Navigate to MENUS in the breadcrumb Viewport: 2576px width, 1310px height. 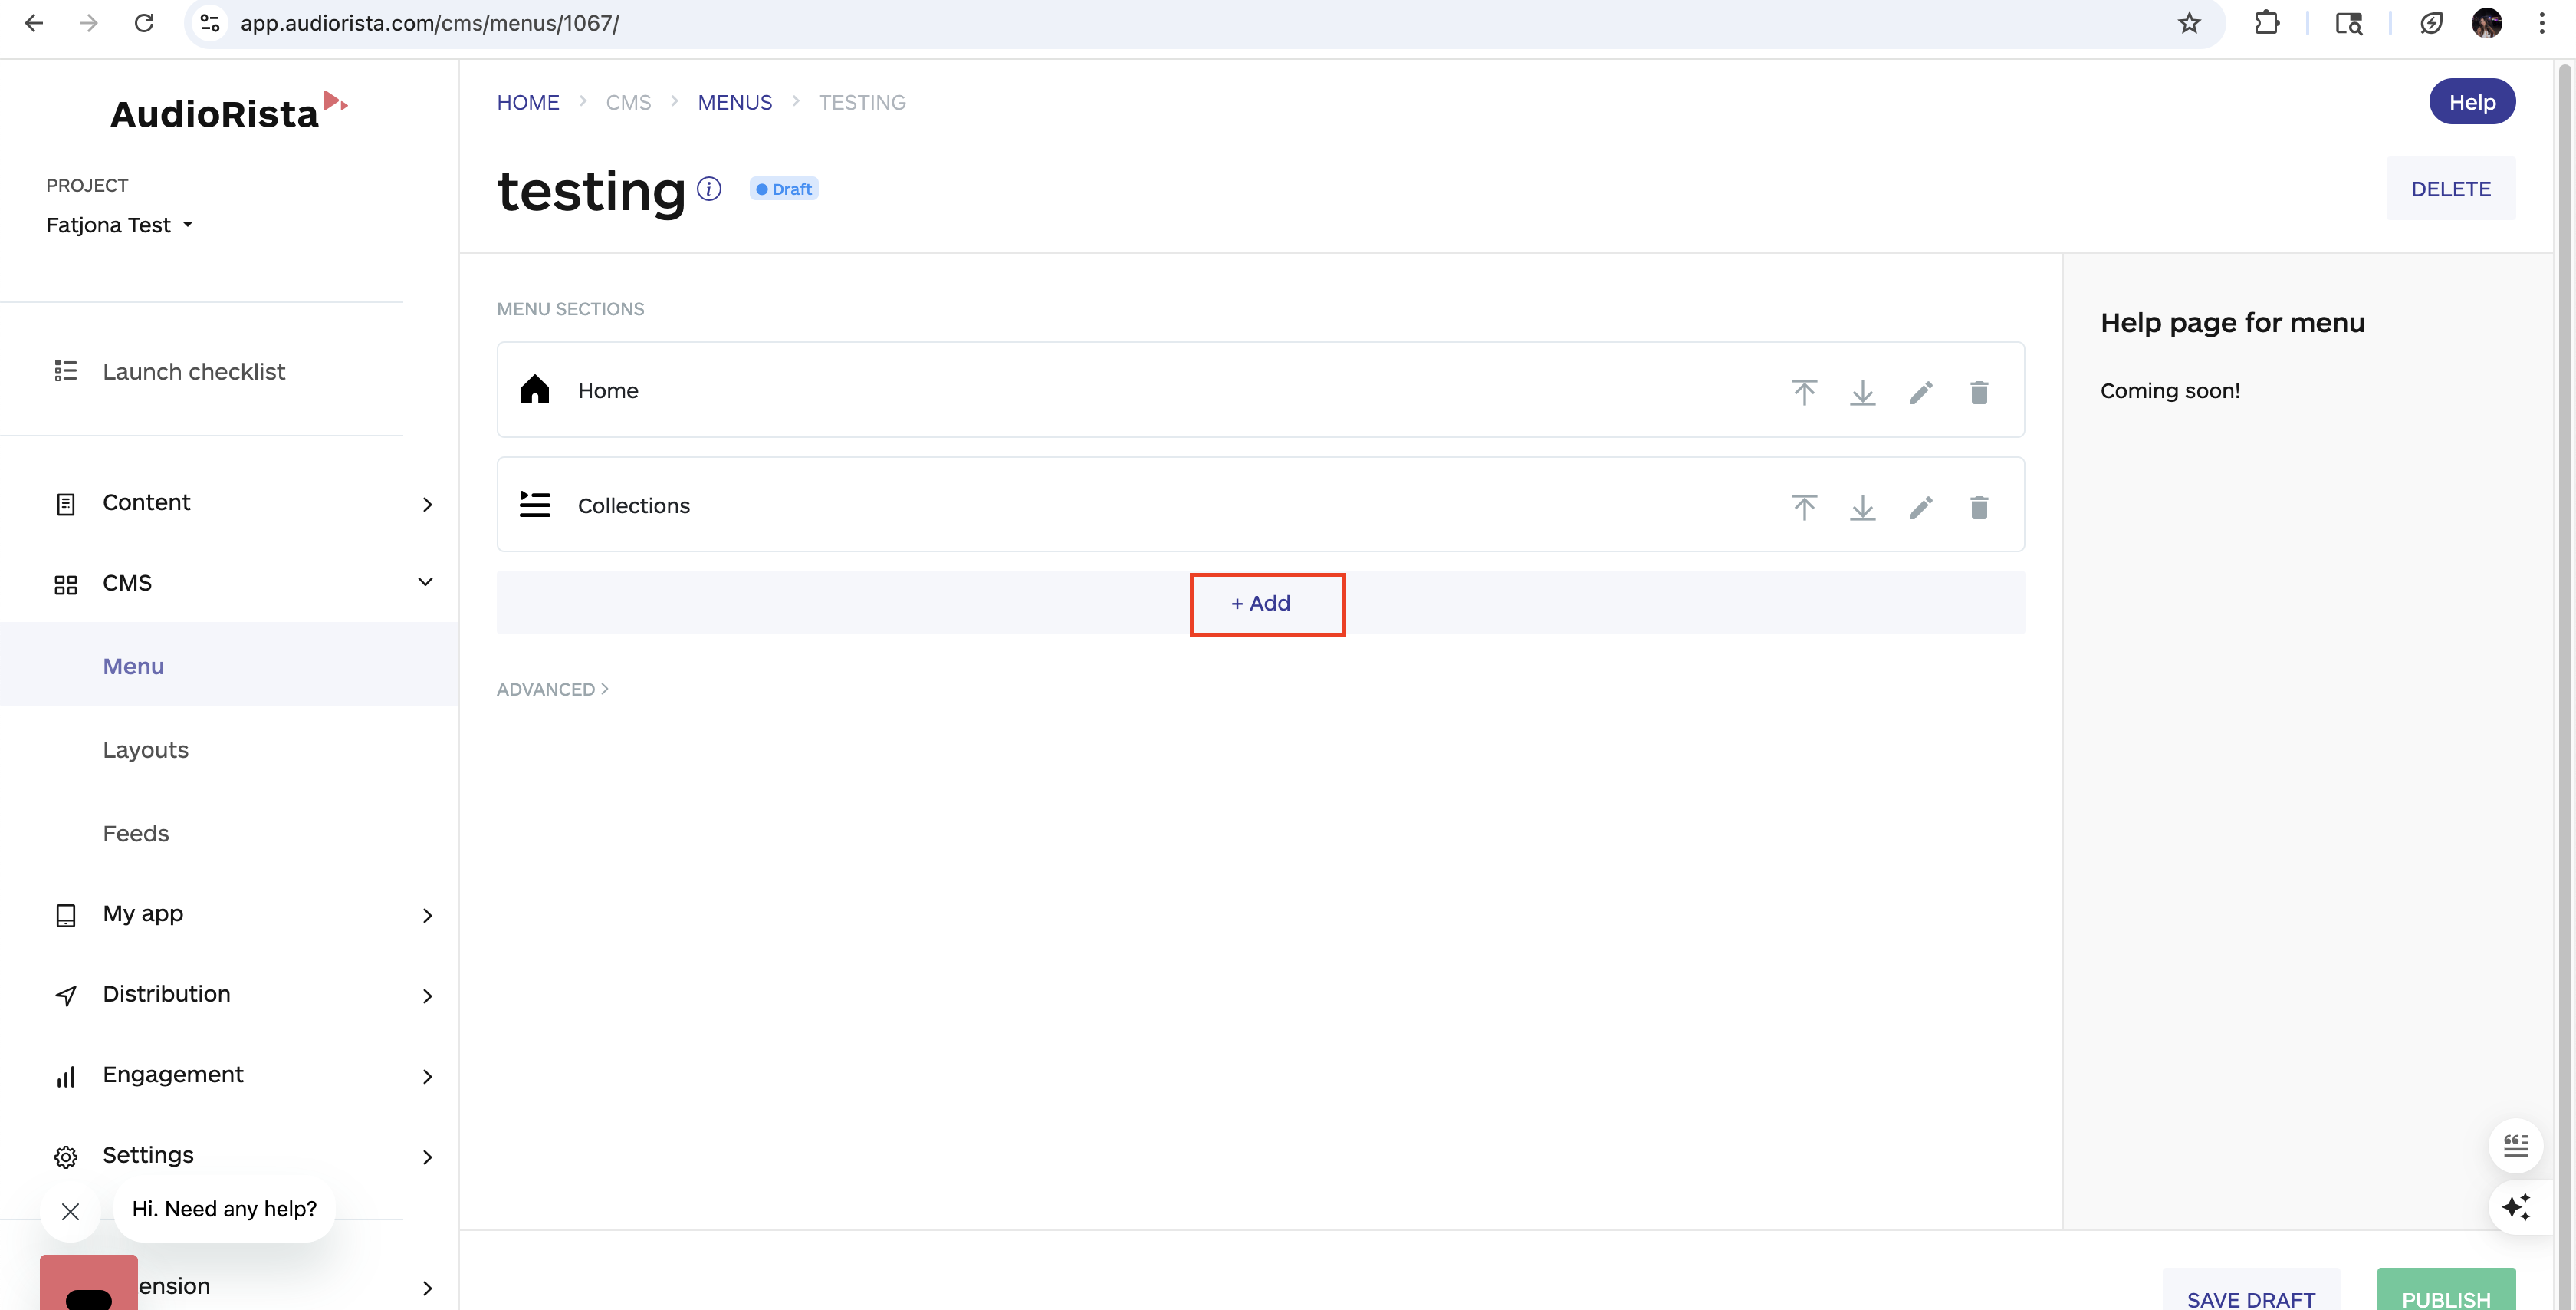pyautogui.click(x=735, y=101)
